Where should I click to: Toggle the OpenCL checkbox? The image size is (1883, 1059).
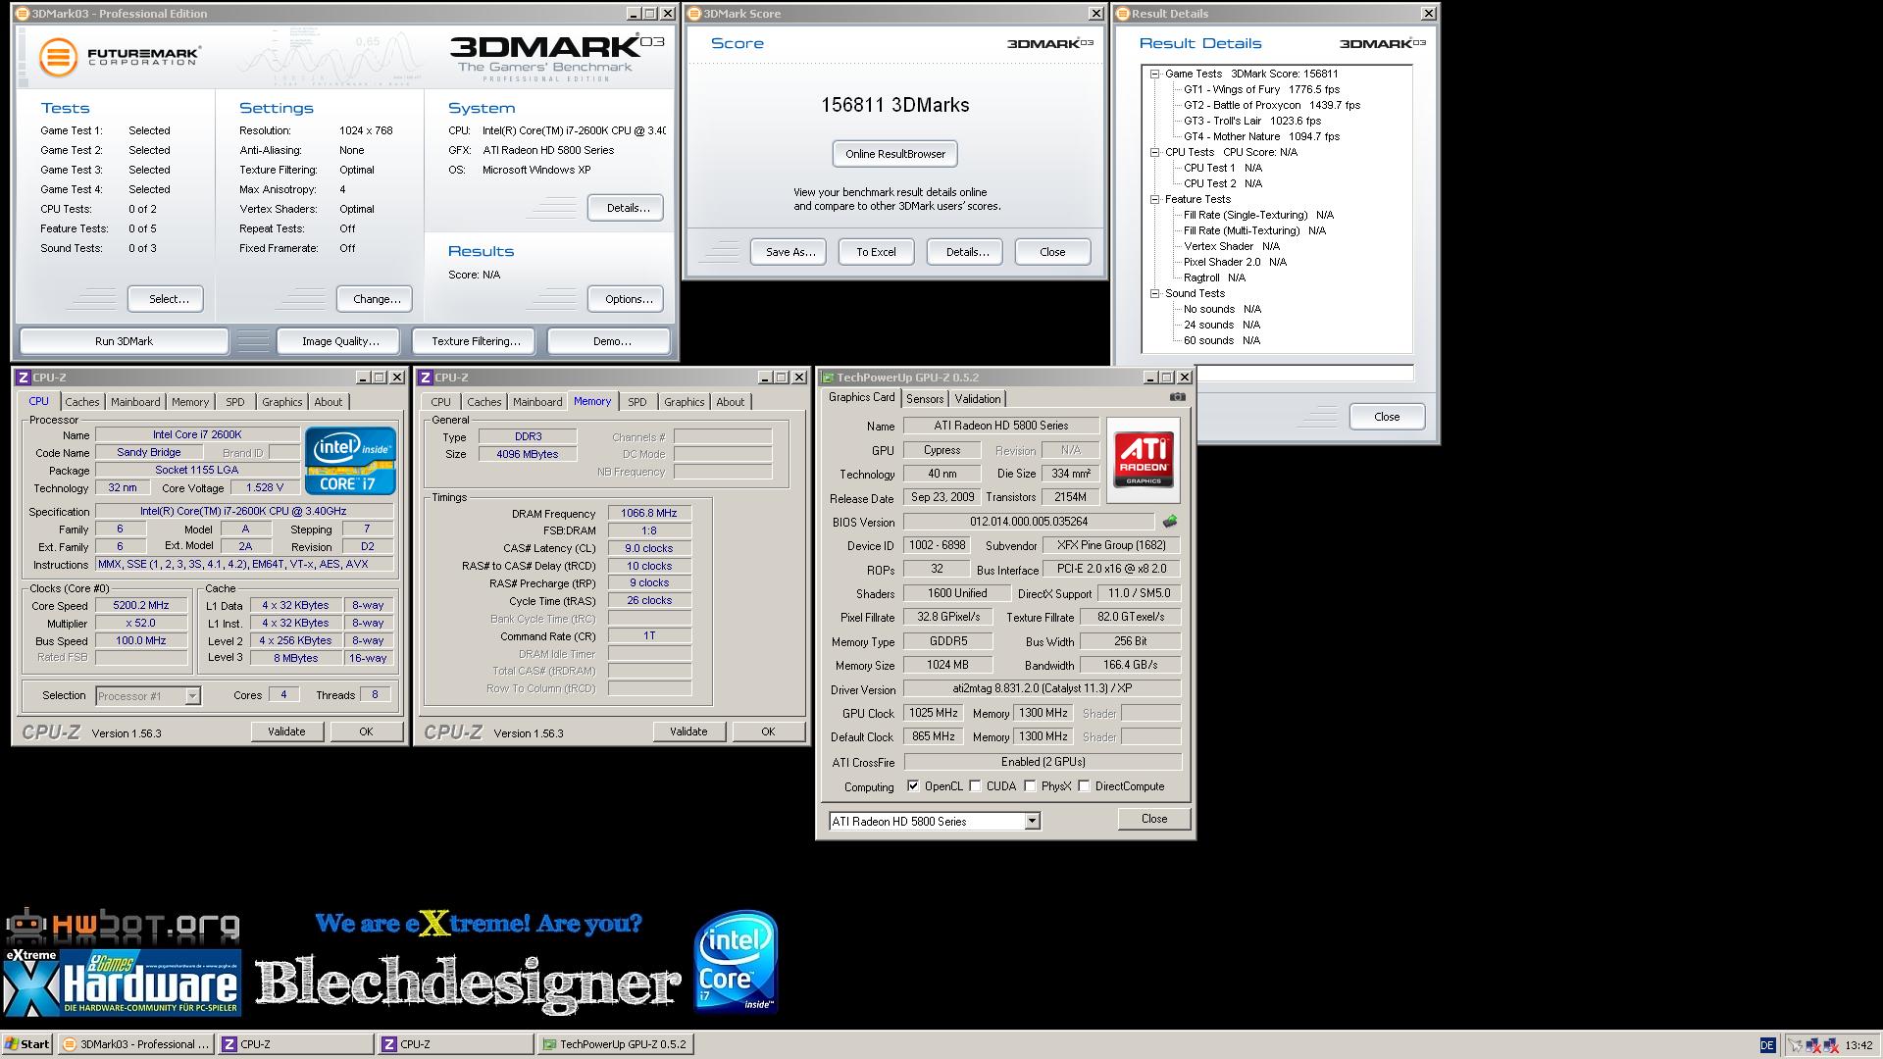913,786
